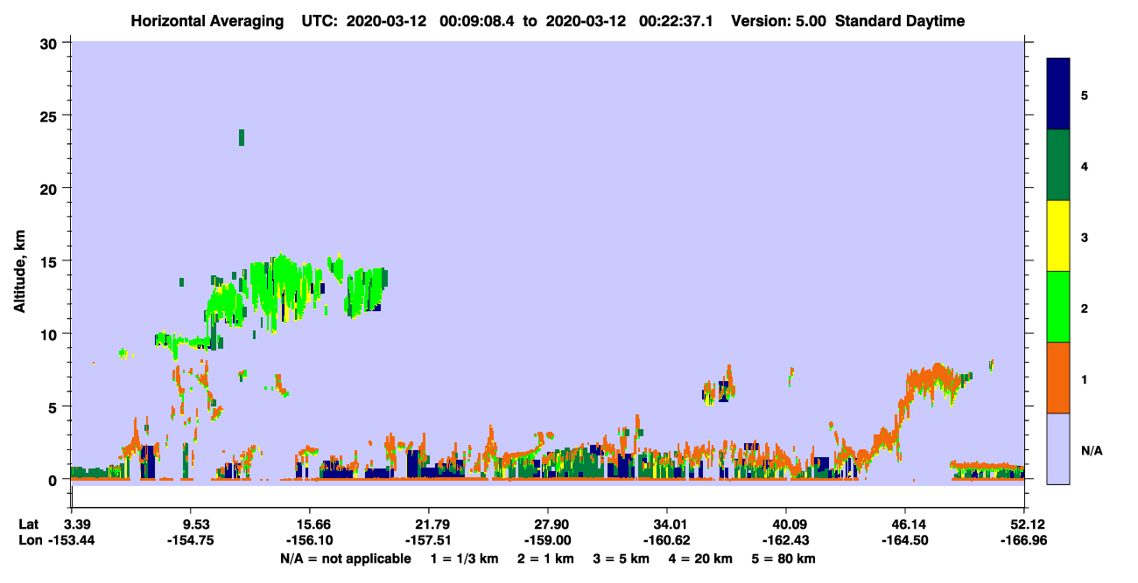Click the y-axis tick label 20

pyautogui.click(x=51, y=189)
